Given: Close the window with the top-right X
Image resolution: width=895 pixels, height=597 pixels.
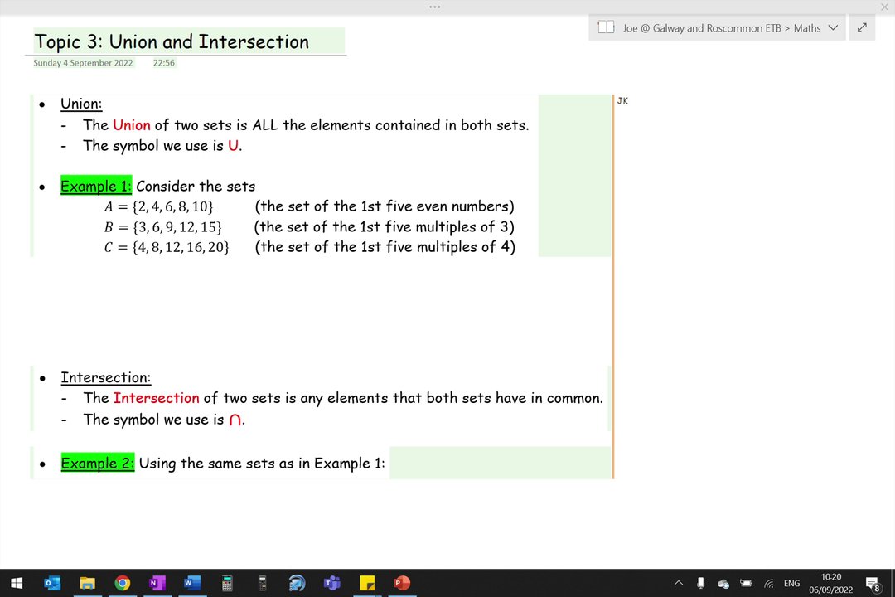Looking at the screenshot, I should tap(885, 7).
